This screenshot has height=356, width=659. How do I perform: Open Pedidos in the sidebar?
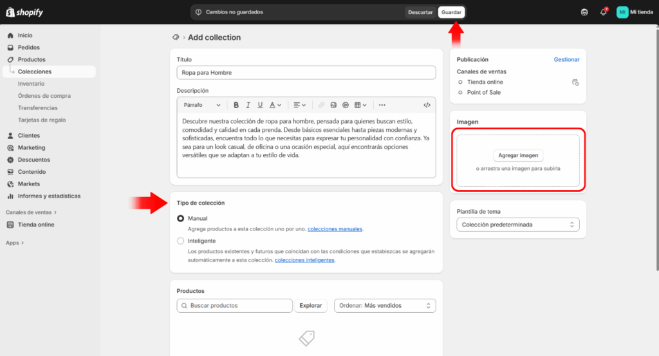(28, 48)
